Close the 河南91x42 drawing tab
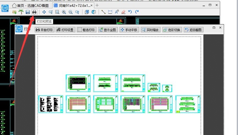 (x=91, y=5)
